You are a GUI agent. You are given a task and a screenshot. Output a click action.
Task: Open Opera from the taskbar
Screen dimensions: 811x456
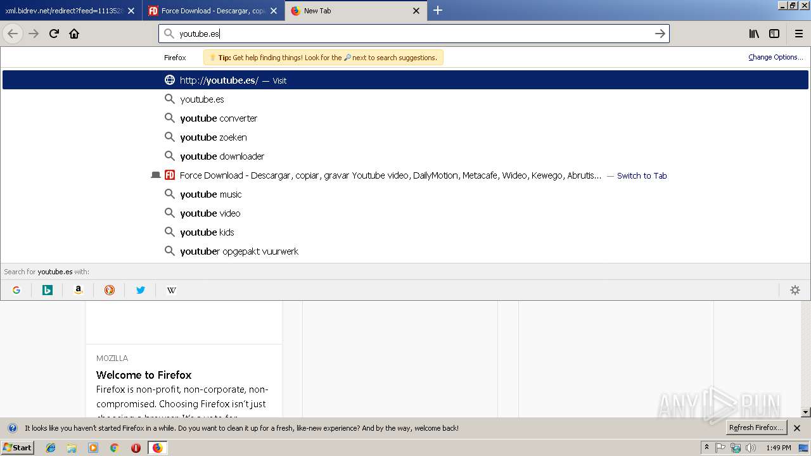click(x=136, y=448)
